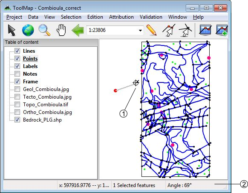Viewport: 248px width, 193px height.
Task: Activate the magnifying glass zoom tool
Action: tap(44, 30)
